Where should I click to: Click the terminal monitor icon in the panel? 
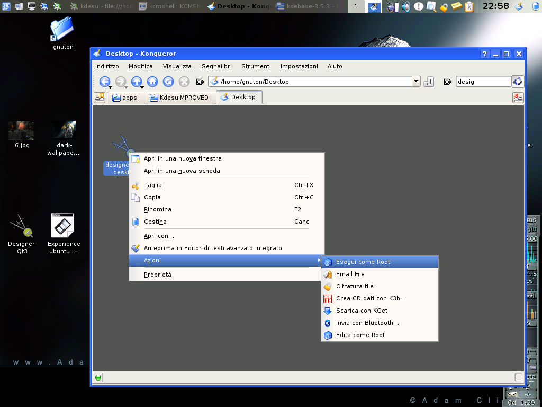tap(31, 6)
